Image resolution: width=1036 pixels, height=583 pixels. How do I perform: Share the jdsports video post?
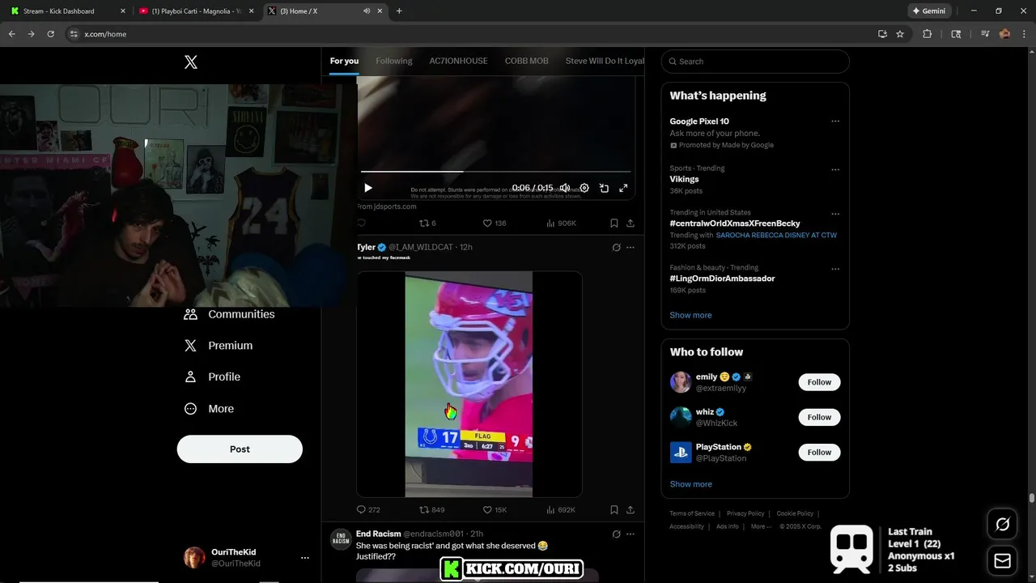[x=631, y=223]
